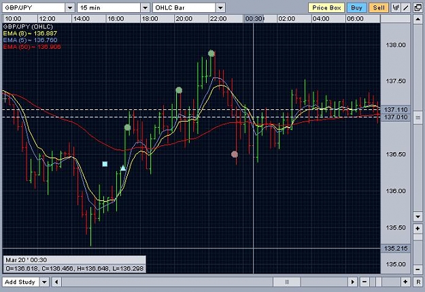Click the horizontal zoom slider
Screen dimensions: 425x292
coord(379,282)
